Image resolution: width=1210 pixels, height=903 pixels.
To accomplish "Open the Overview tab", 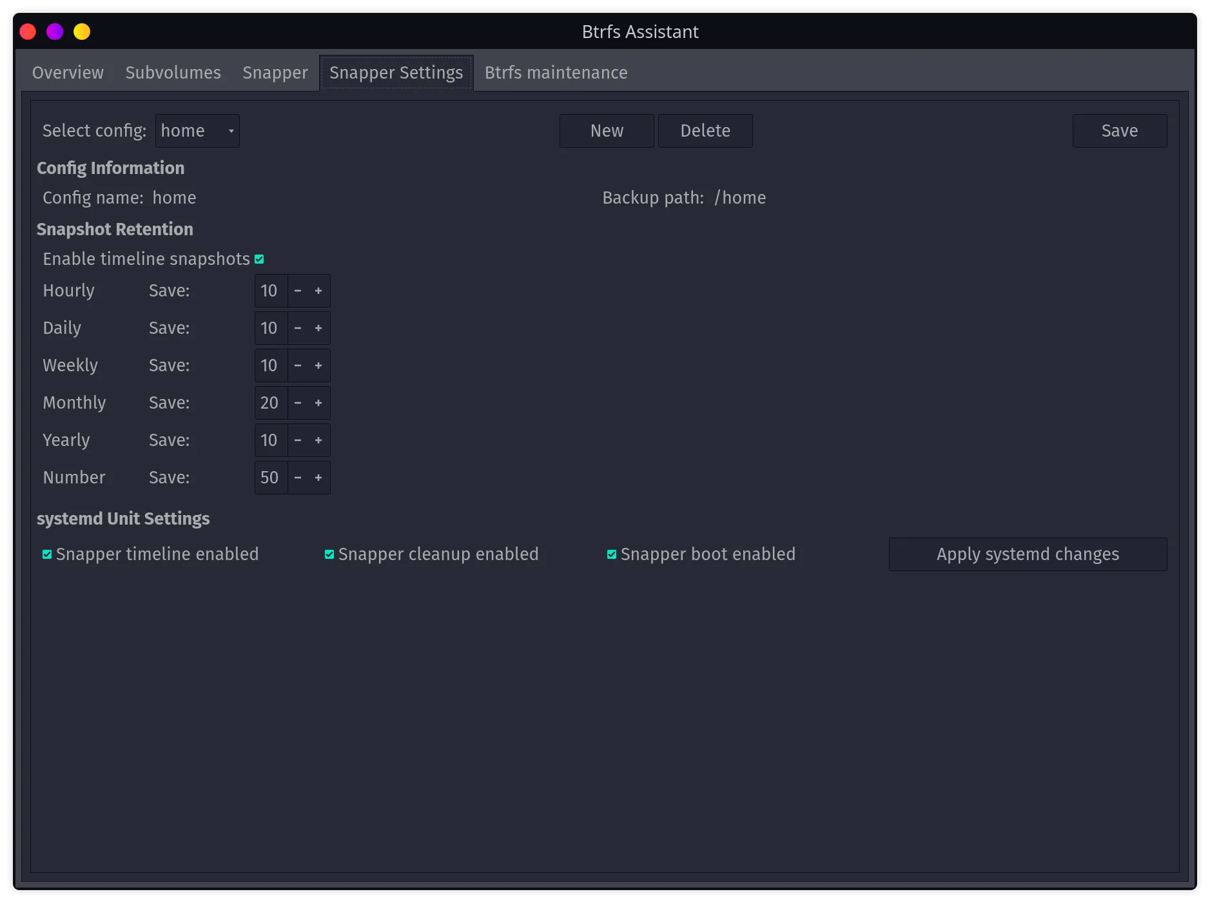I will (x=68, y=73).
